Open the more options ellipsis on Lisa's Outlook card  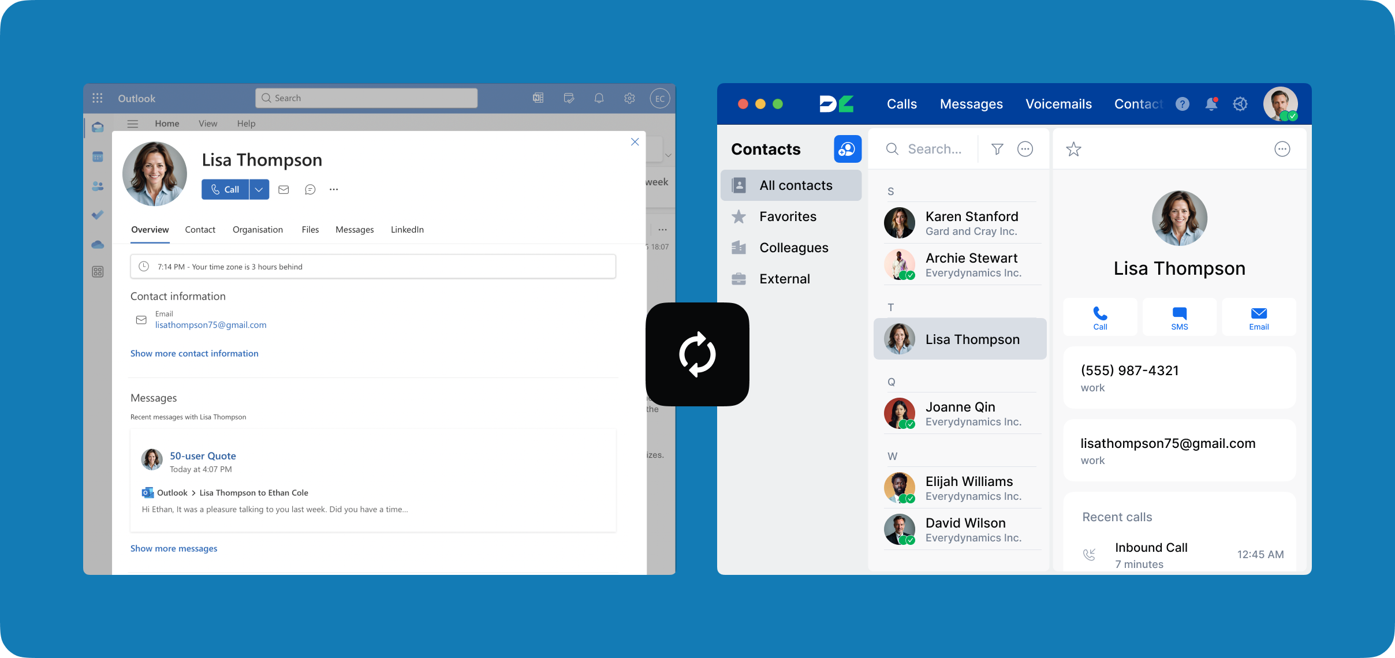(333, 189)
